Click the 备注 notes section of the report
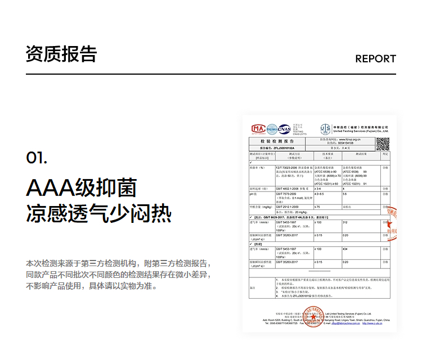Viewport: 422px width, 352px height. point(320,288)
